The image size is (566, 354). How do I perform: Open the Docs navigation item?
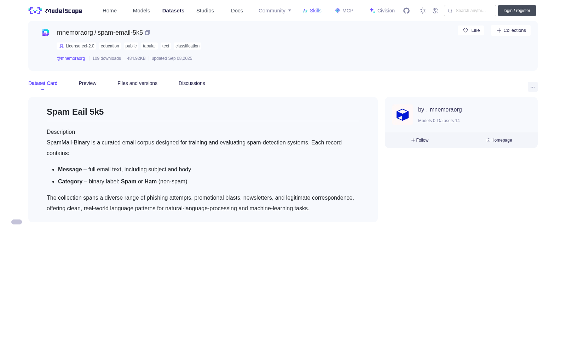point(237,11)
